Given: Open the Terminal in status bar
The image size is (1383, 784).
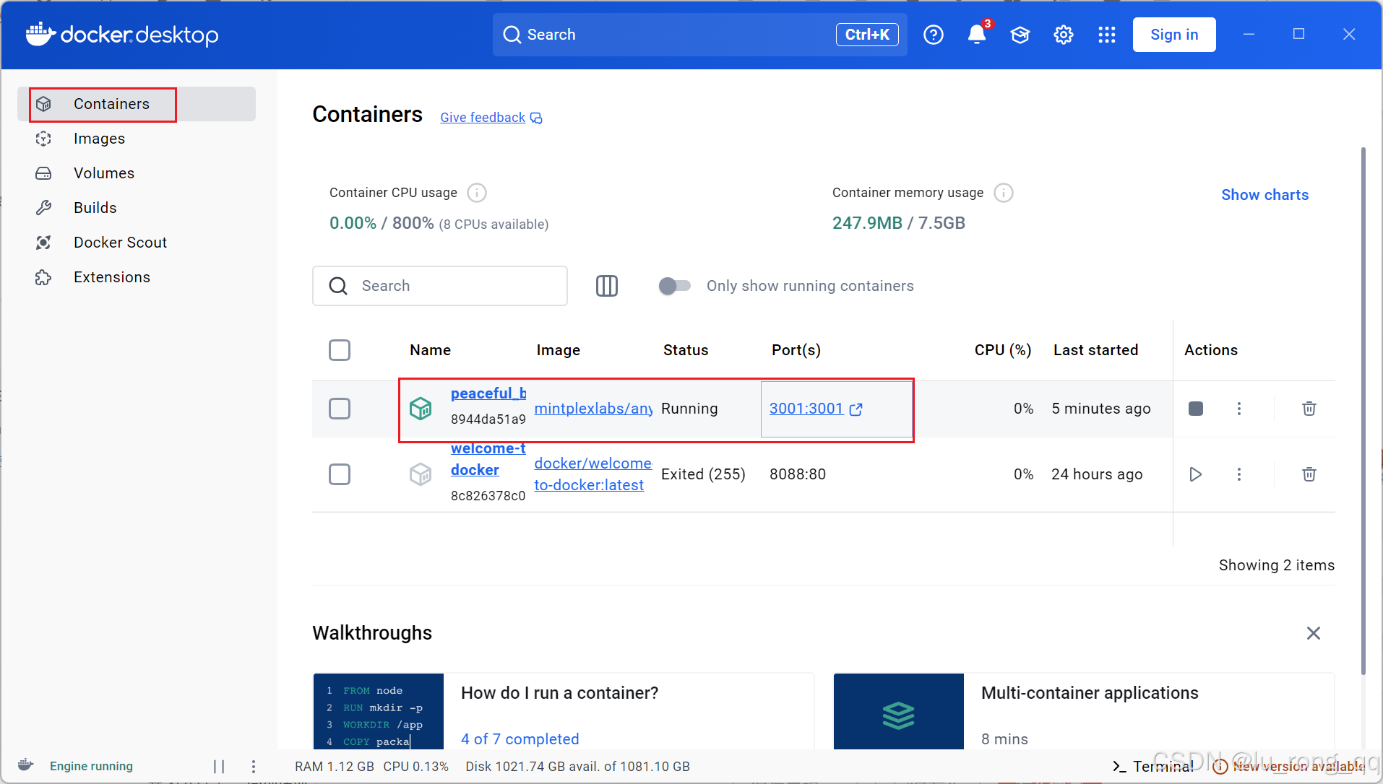Looking at the screenshot, I should [1153, 767].
